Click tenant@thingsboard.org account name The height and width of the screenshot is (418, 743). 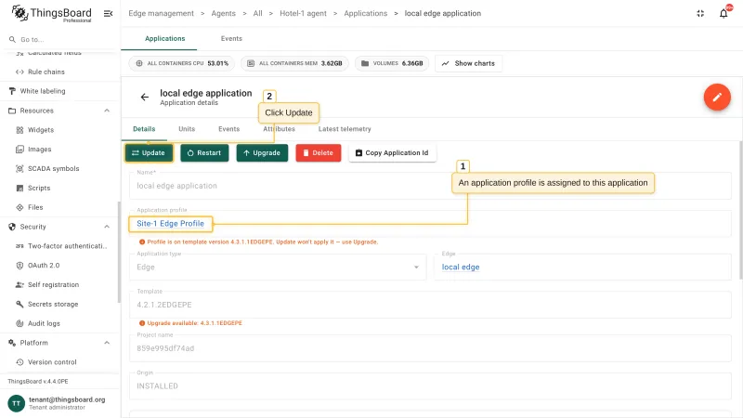pos(67,399)
